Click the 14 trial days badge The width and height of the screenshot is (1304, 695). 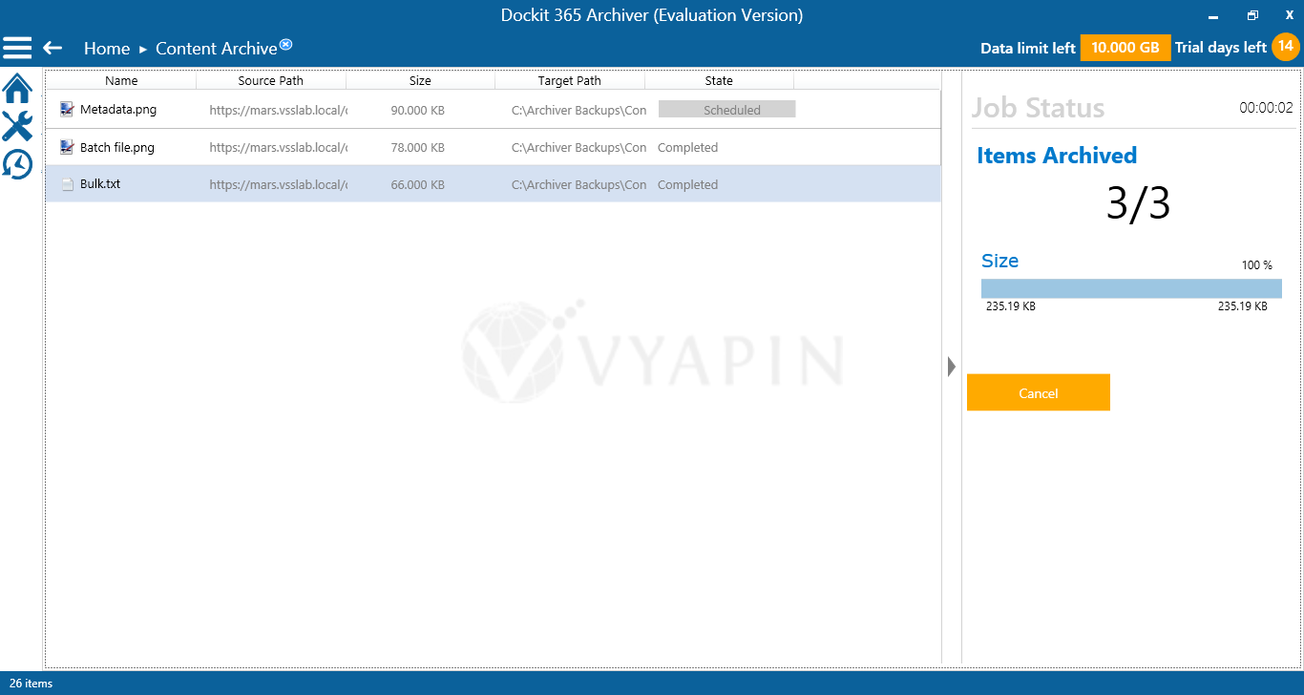click(1286, 46)
